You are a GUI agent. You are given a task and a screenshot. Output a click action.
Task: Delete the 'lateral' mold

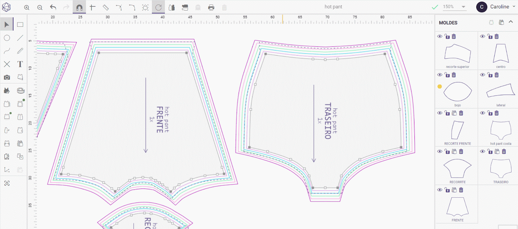(x=497, y=75)
